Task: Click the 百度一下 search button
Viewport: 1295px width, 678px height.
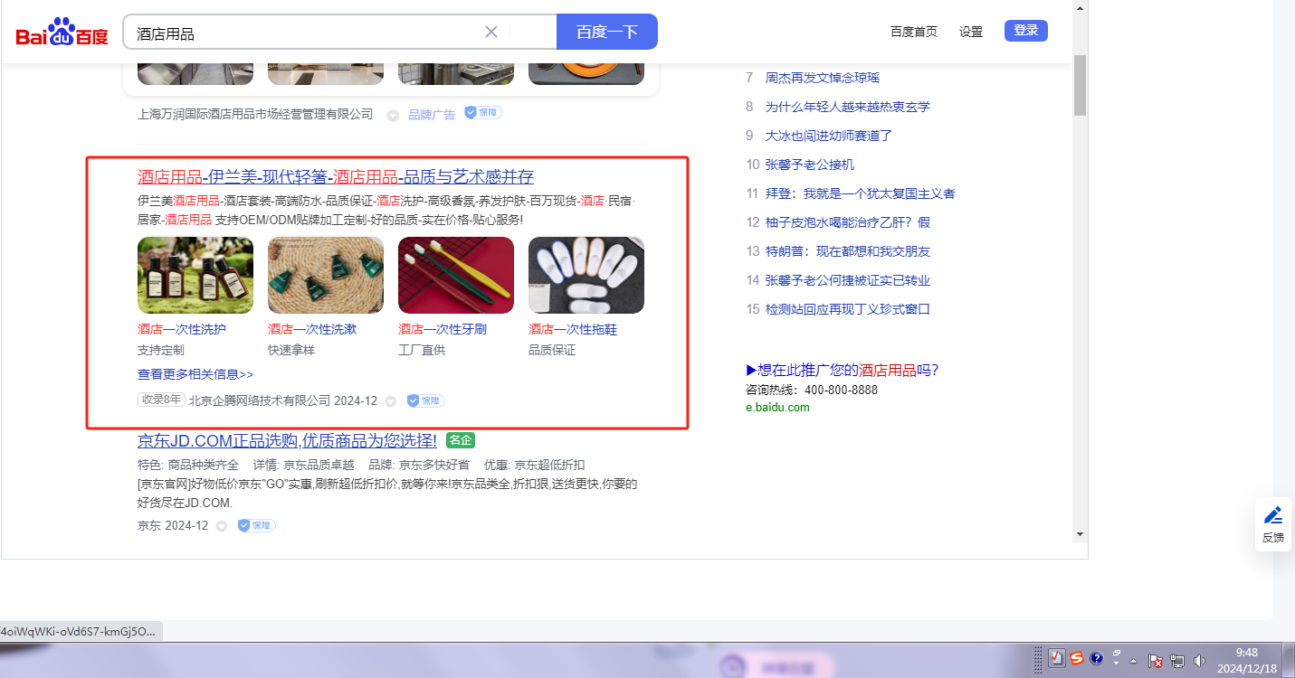Action: 607,33
